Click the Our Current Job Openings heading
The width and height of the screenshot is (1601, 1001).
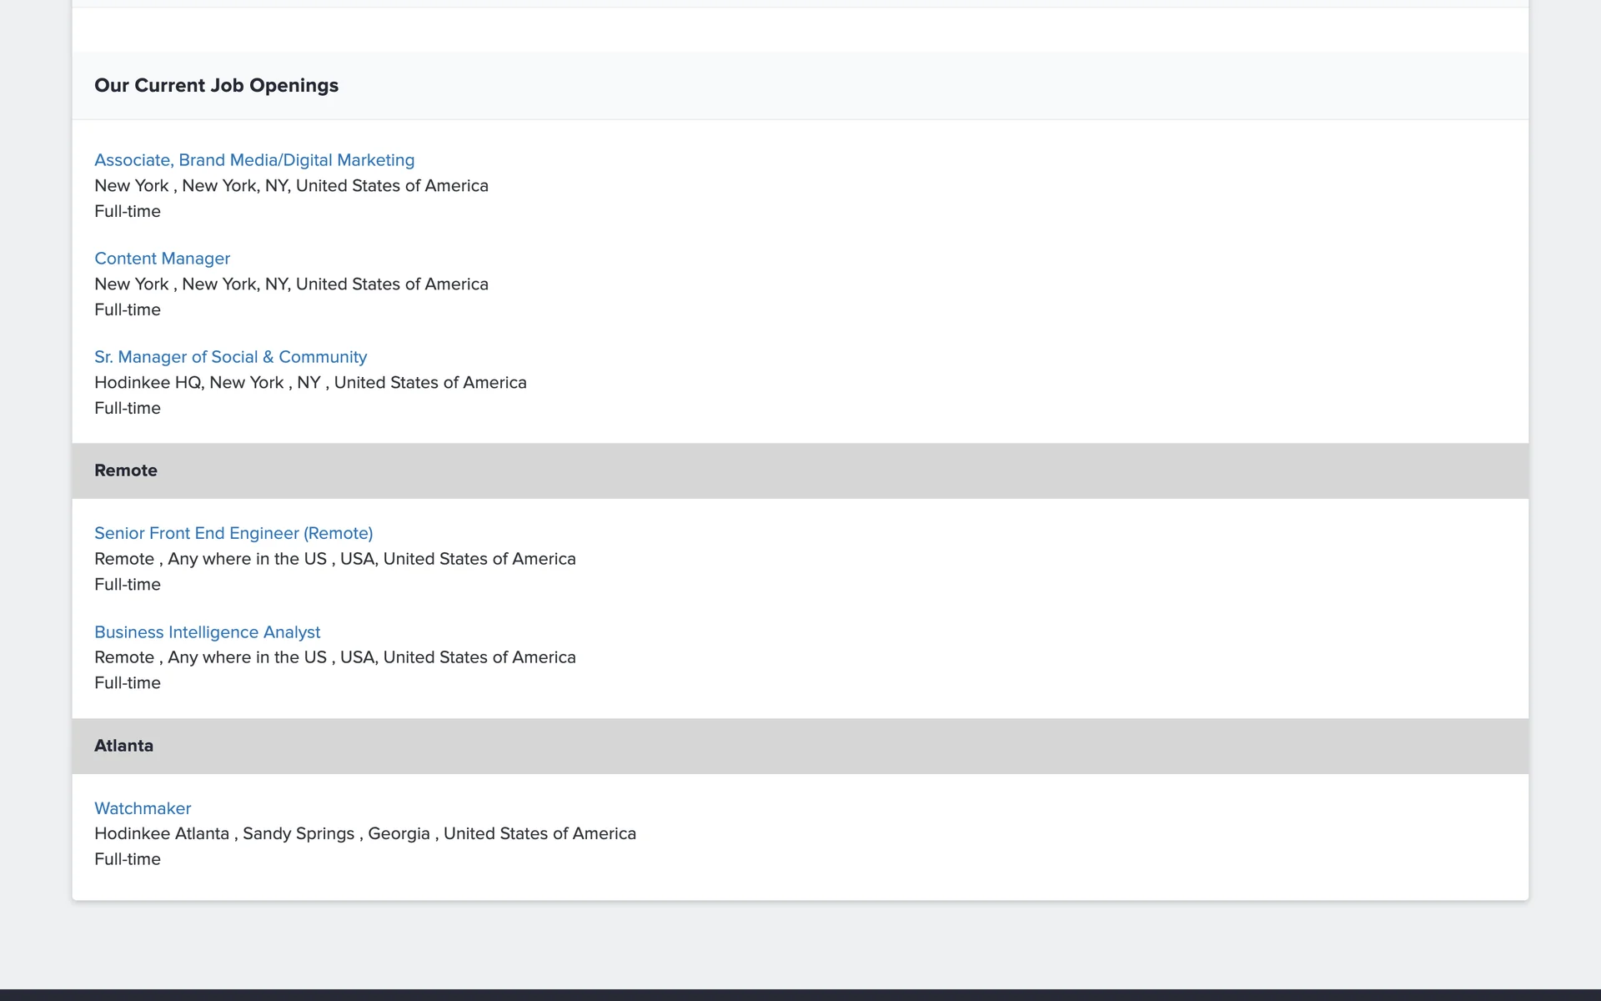point(216,86)
